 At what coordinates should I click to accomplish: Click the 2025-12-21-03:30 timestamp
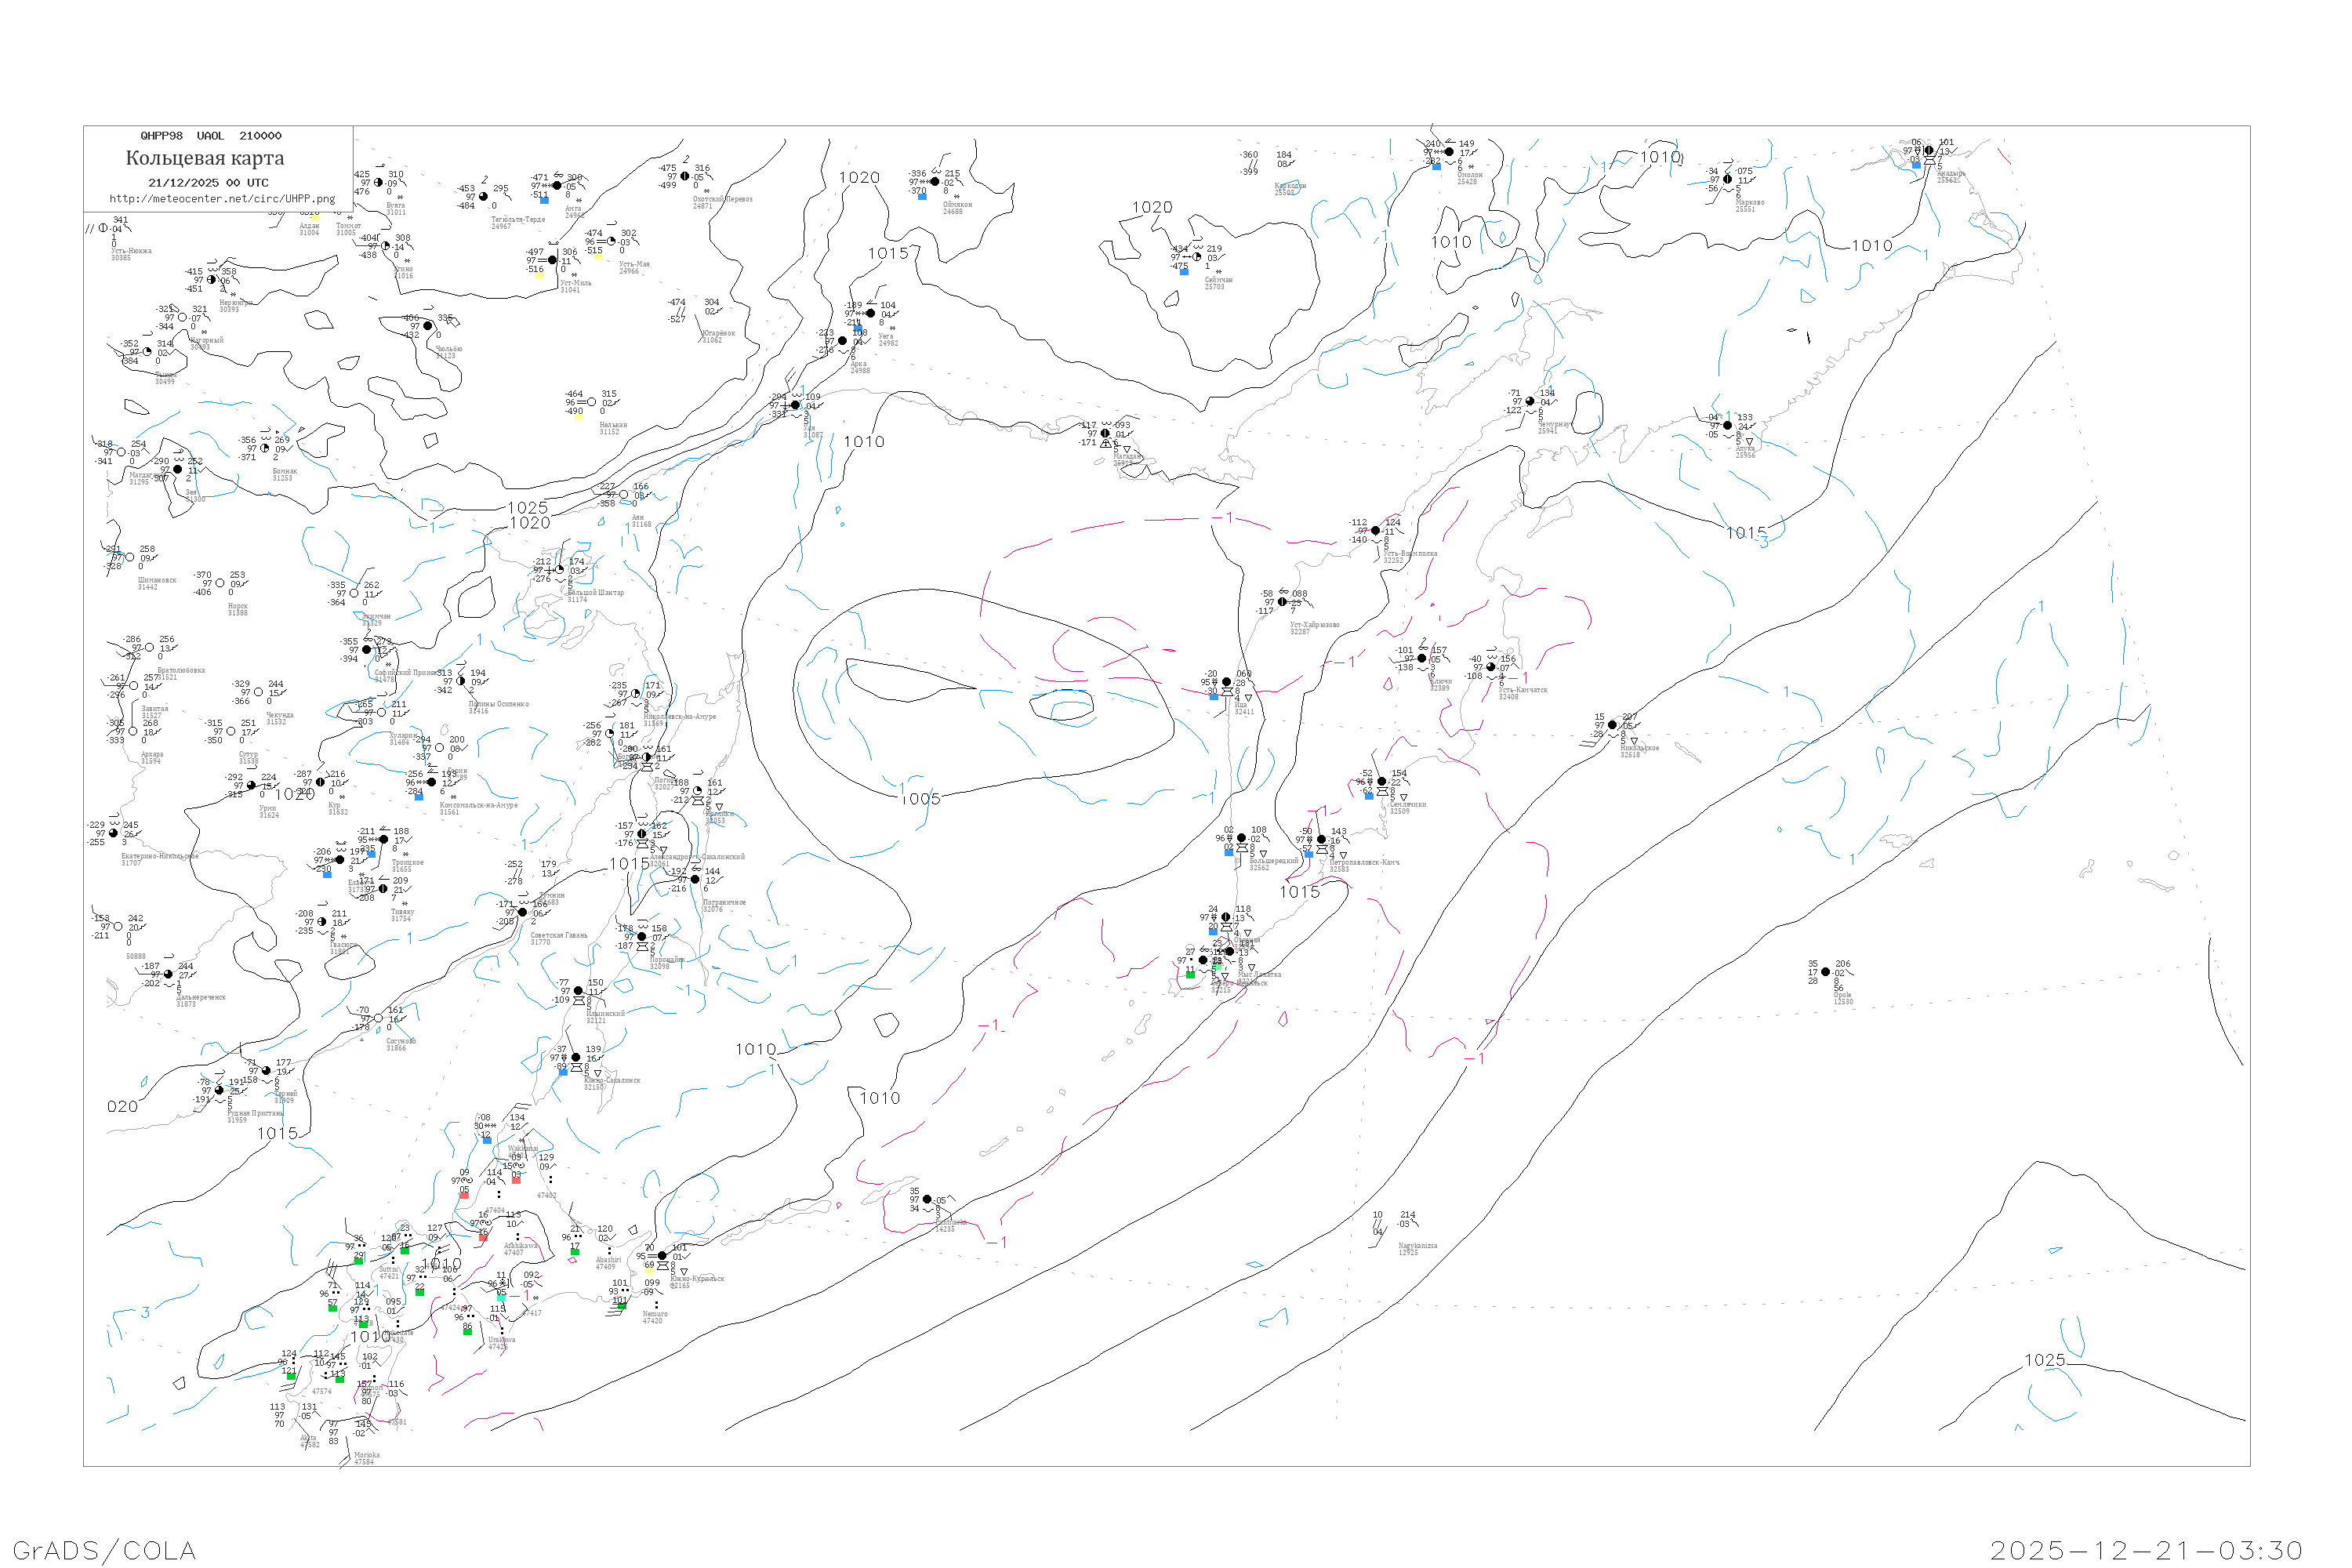click(x=2146, y=1550)
